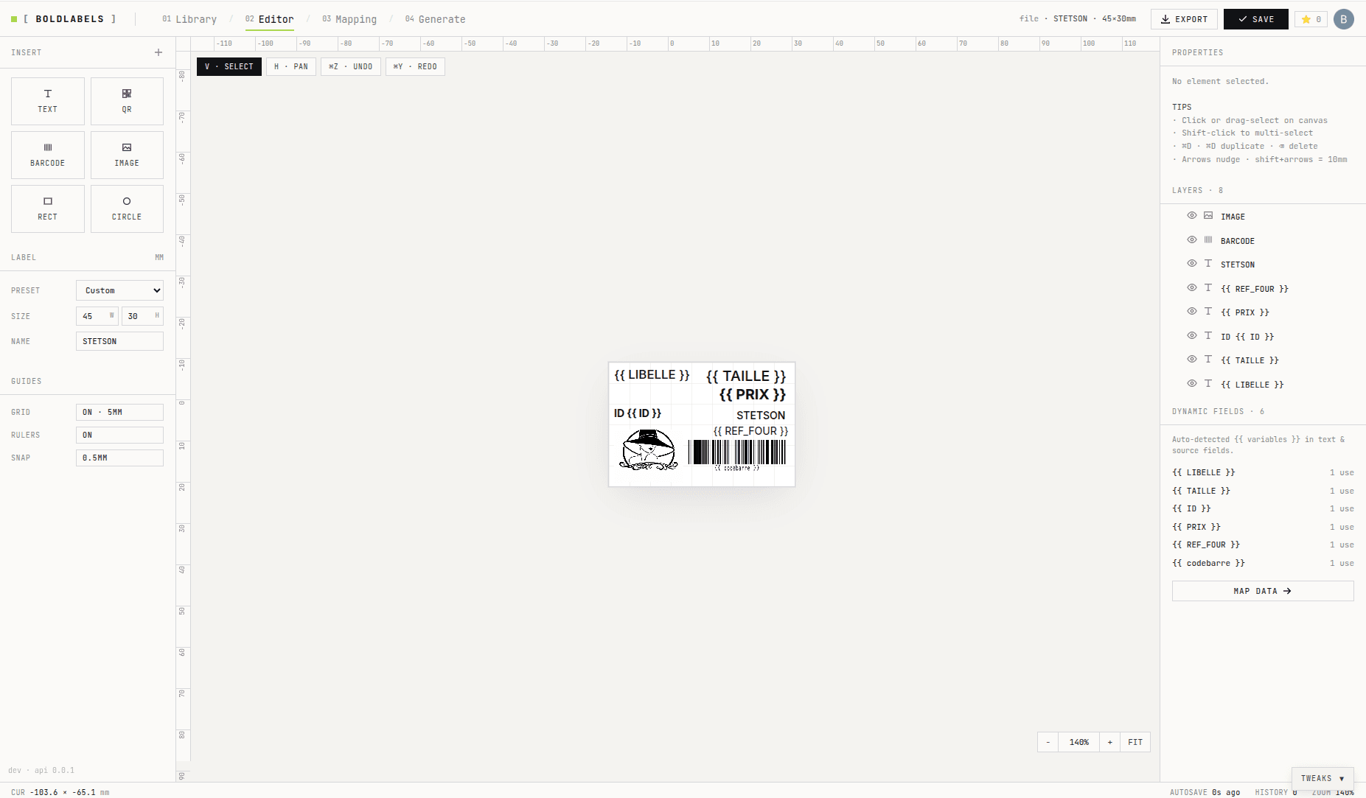Click the Export button

[1184, 19]
